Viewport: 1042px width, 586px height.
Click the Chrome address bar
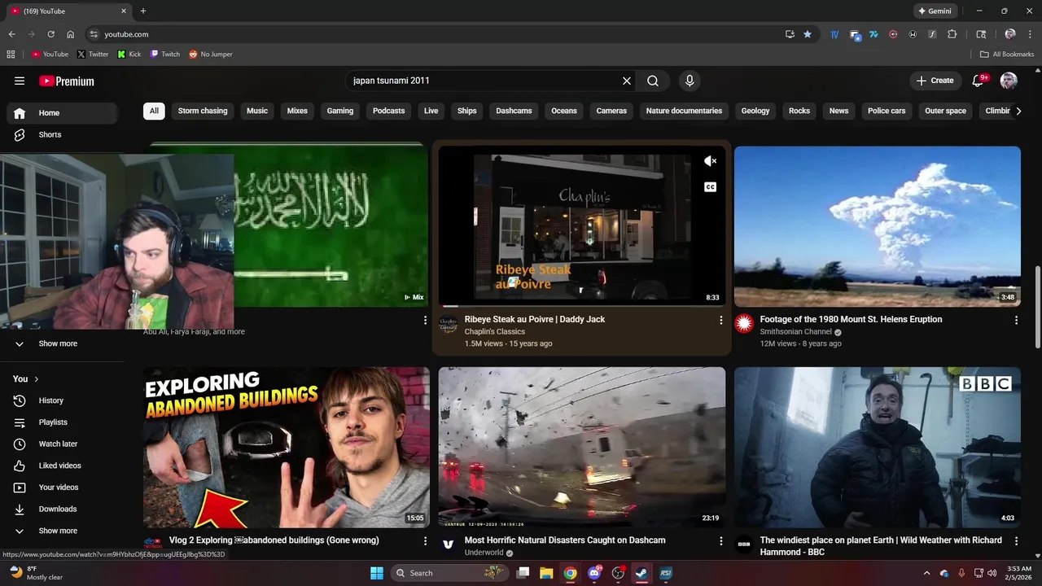coord(440,34)
